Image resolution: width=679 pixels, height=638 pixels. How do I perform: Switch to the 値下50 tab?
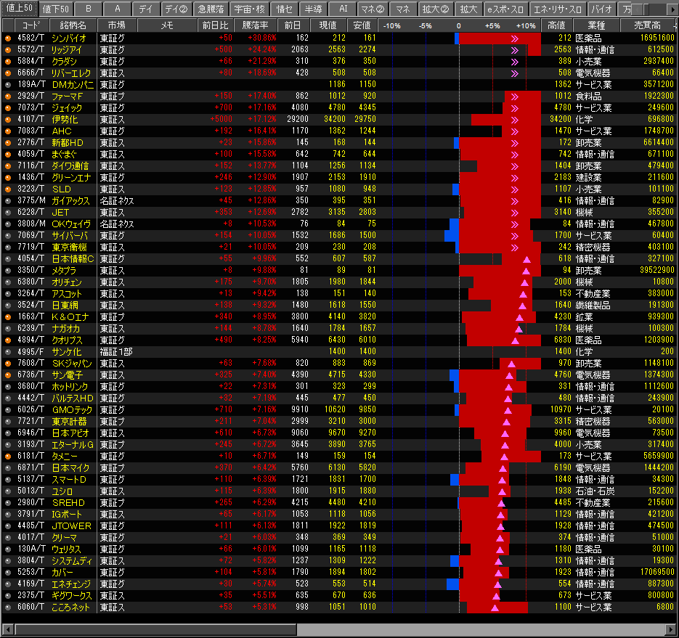[x=56, y=9]
